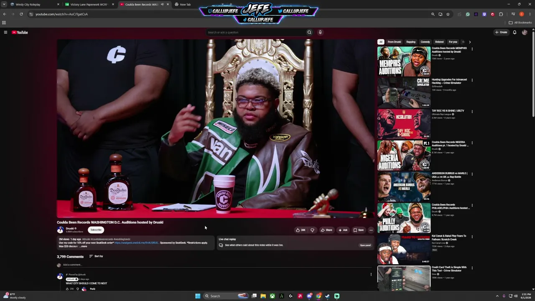
Task: Open more actions menu under the video
Action: tap(371, 230)
